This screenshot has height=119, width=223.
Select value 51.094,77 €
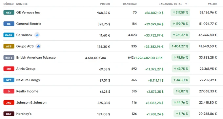pos(208,24)
